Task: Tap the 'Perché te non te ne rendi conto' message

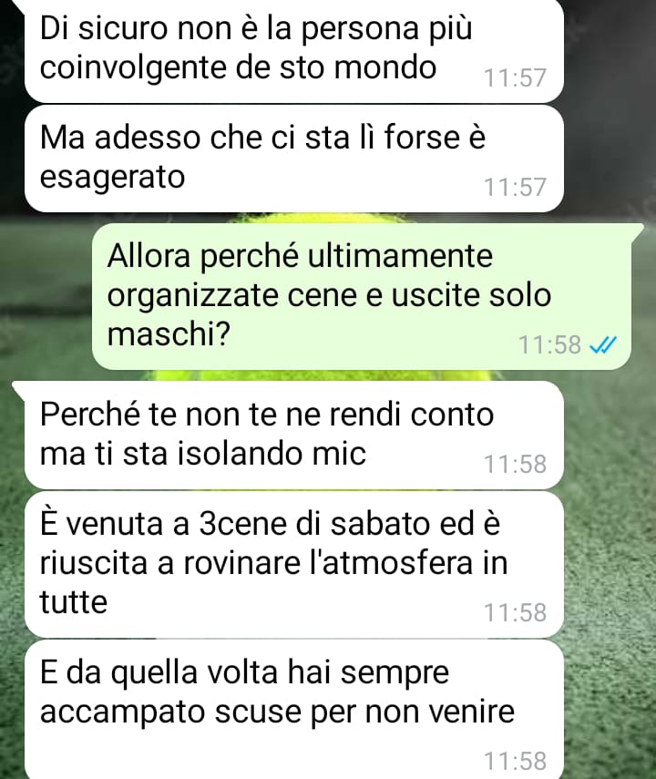Action: (293, 436)
